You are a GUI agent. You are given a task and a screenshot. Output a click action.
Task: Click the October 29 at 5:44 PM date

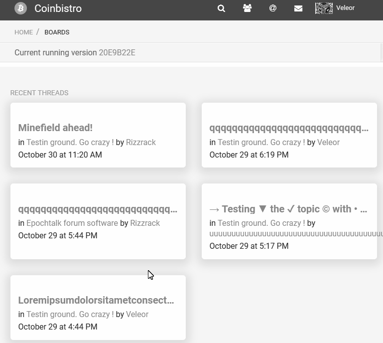pos(58,235)
